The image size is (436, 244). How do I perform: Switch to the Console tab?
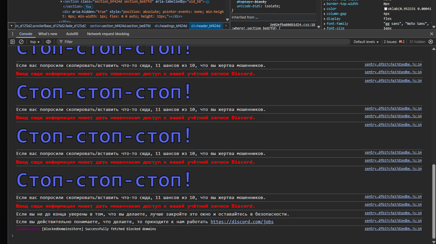tap(26, 34)
